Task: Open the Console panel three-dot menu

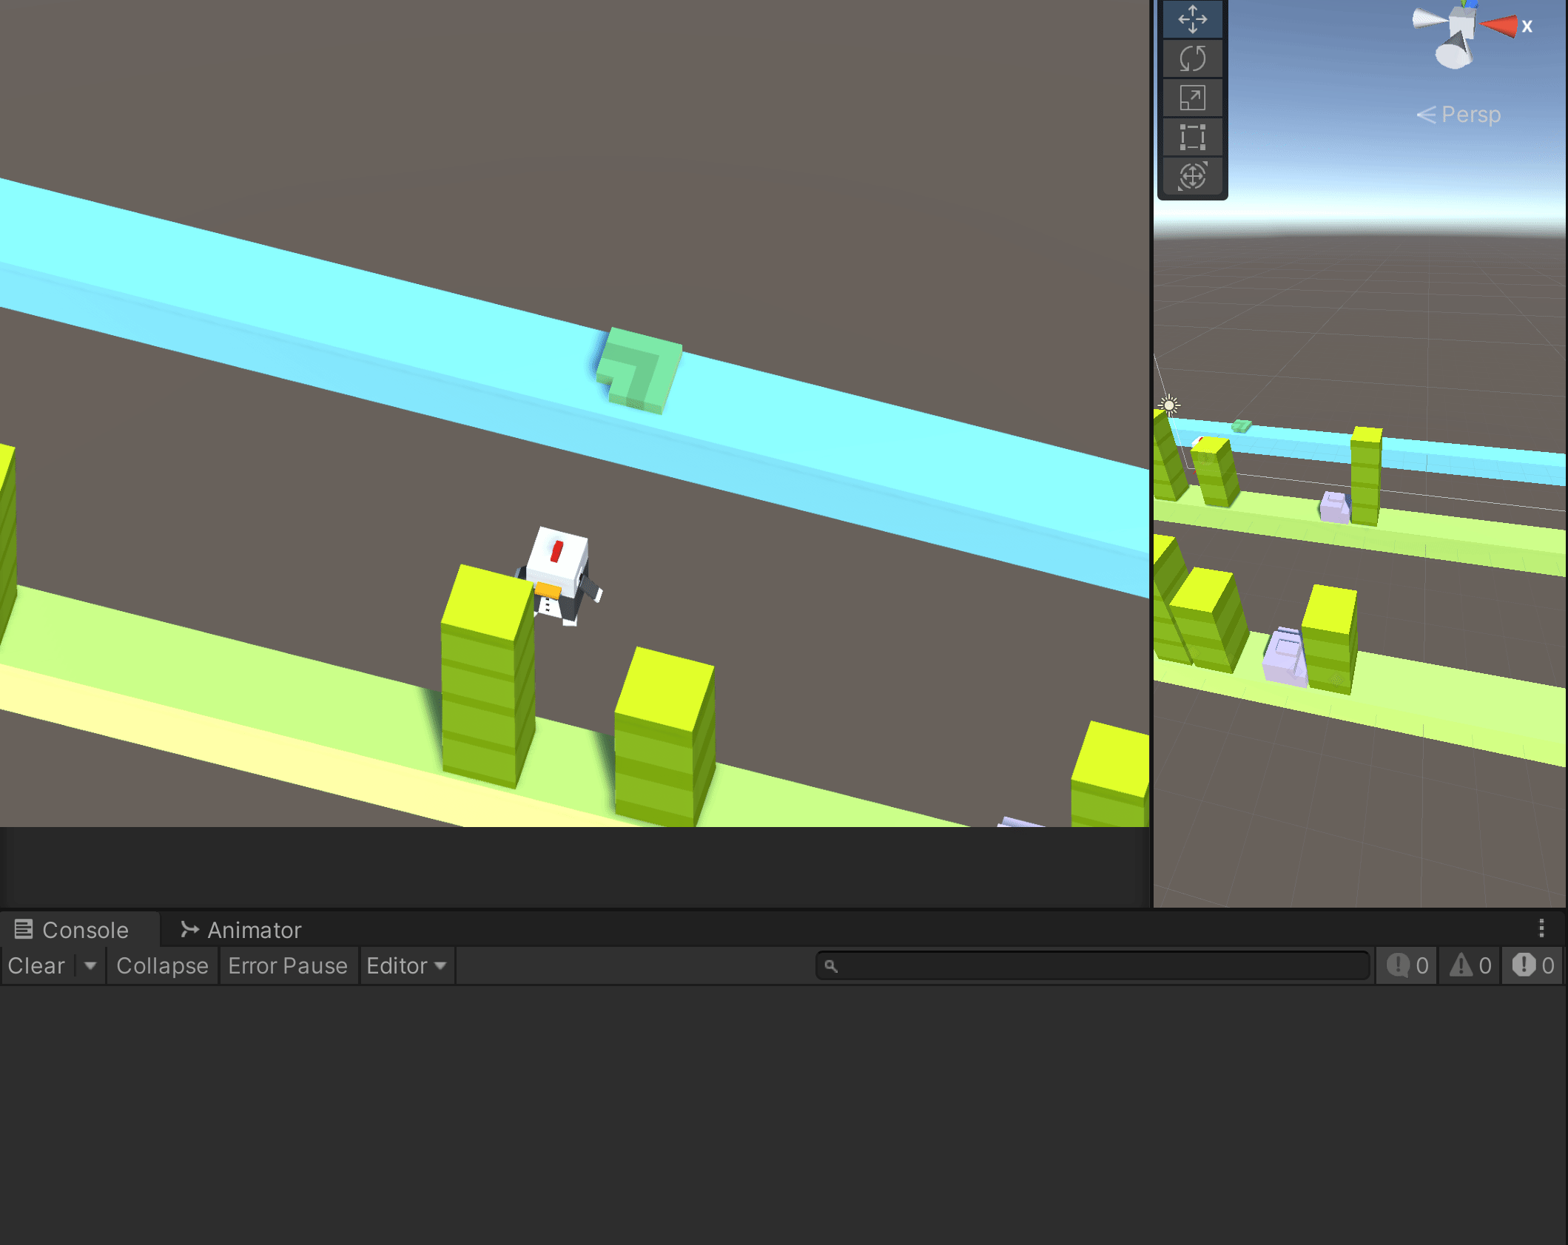Action: (1541, 928)
